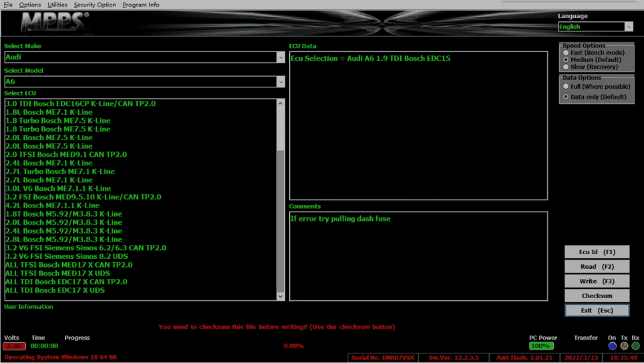Click the Tx transfer indicator light
Image resolution: width=644 pixels, height=363 pixels.
coord(624,346)
